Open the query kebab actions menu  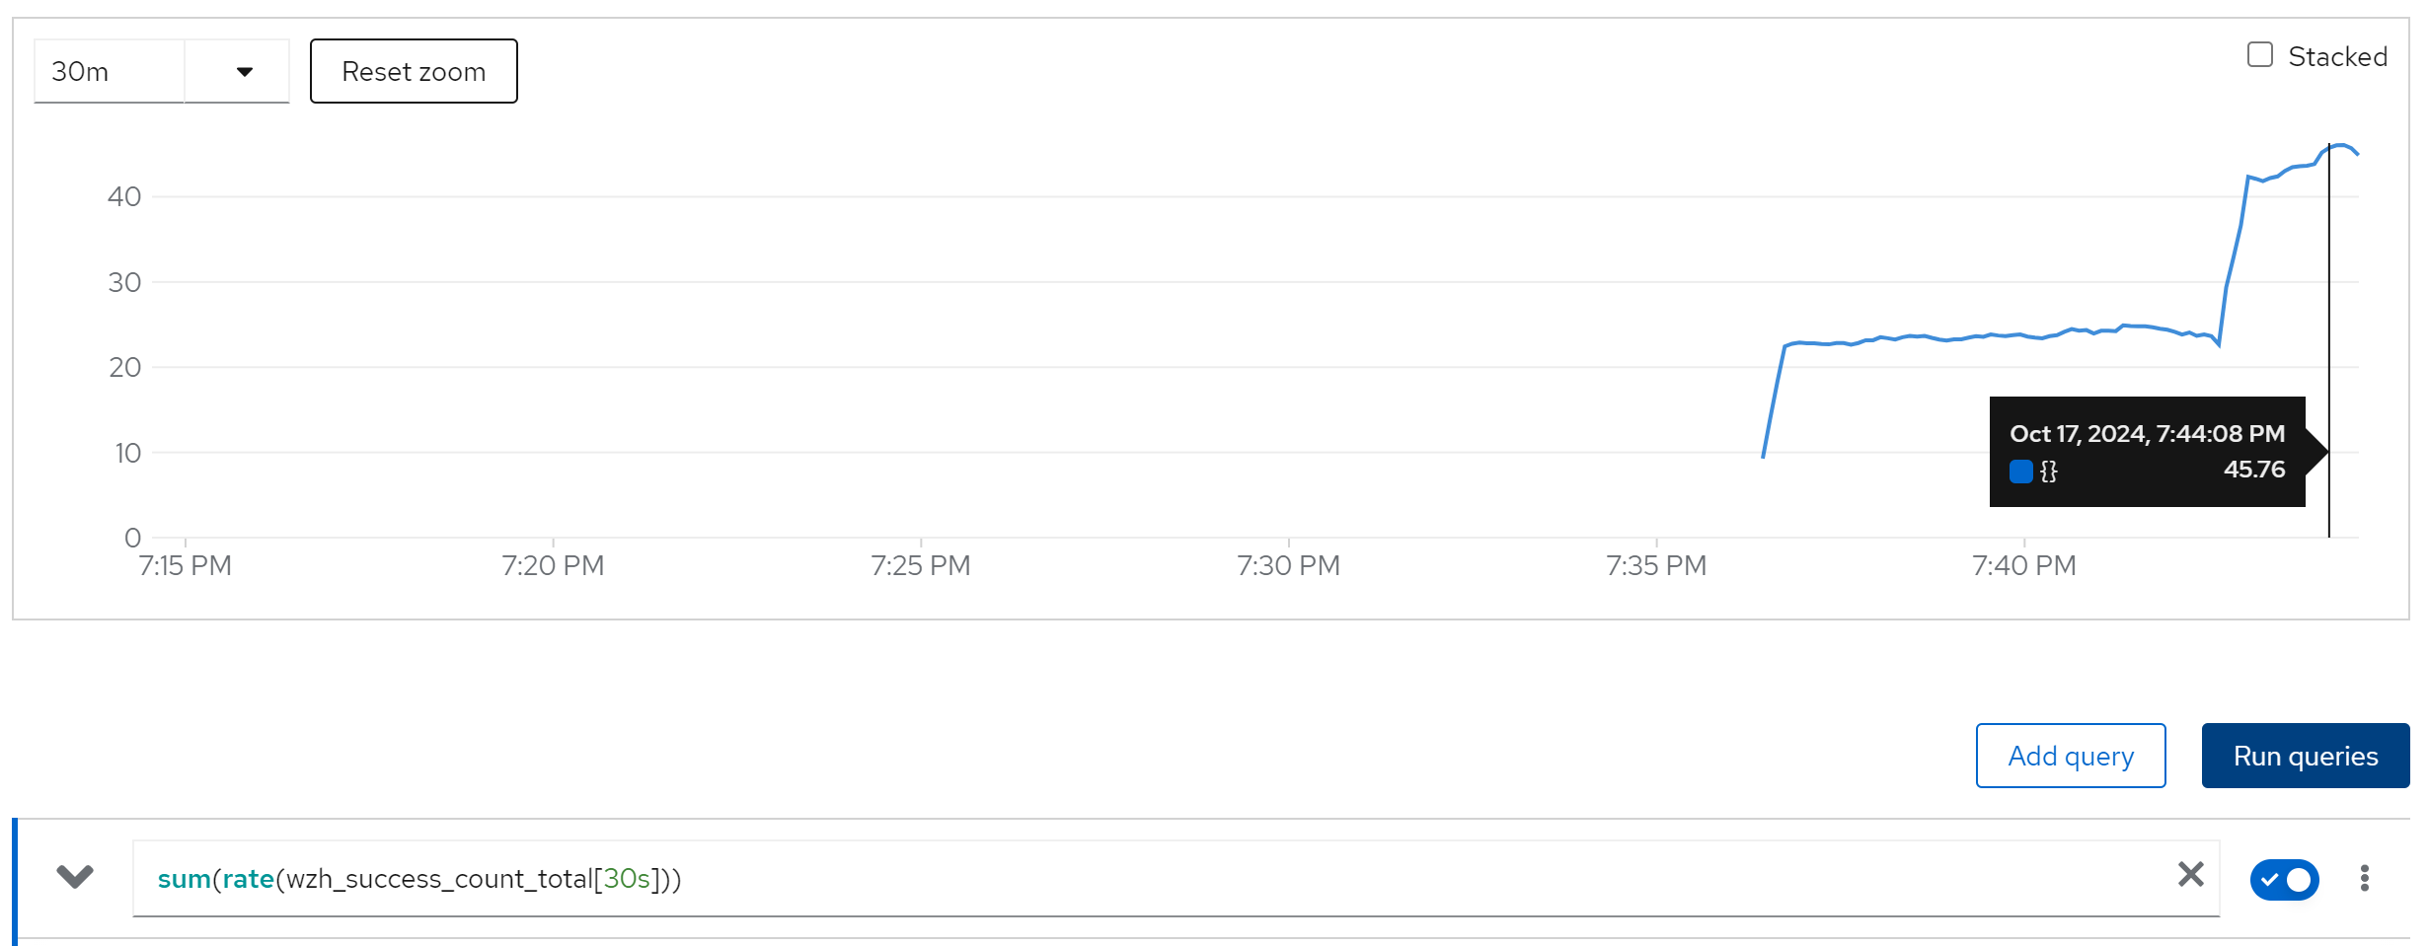[x=2364, y=878]
